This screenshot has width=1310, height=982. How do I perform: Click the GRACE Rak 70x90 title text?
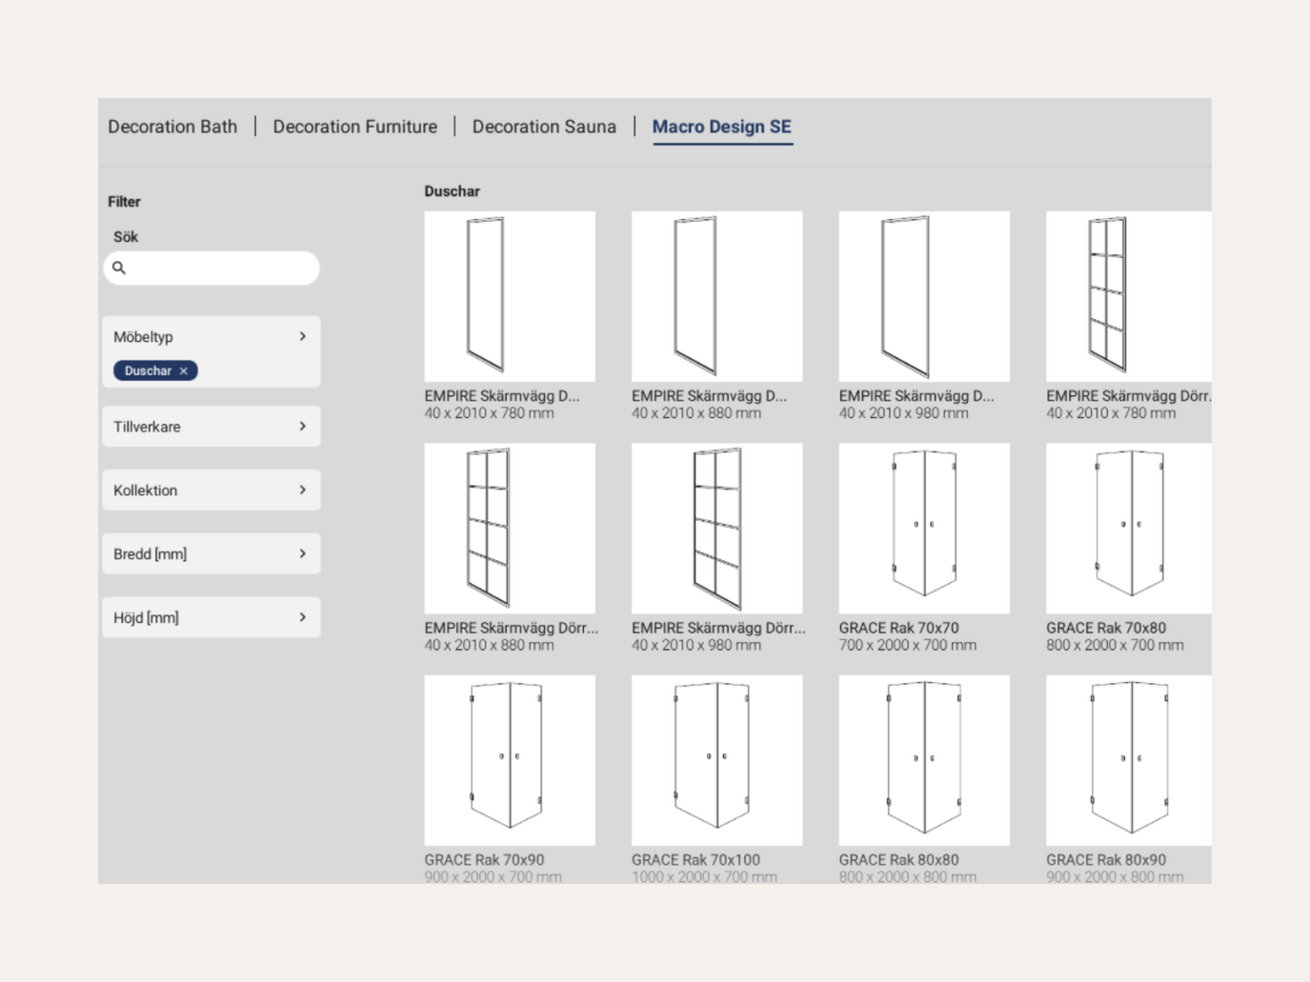pos(484,859)
